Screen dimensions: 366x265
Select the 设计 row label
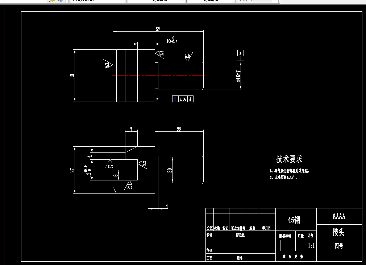pyautogui.click(x=209, y=235)
